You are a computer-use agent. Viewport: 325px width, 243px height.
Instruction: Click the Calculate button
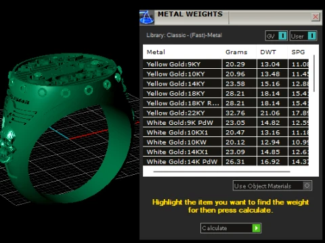231,228
